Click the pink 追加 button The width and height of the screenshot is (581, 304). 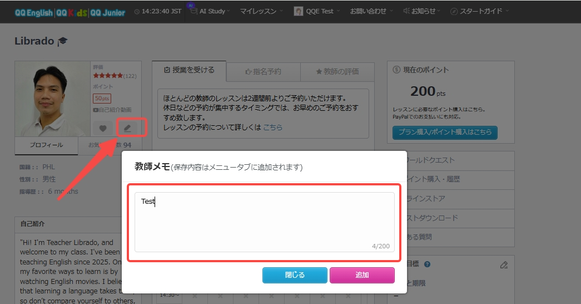362,275
